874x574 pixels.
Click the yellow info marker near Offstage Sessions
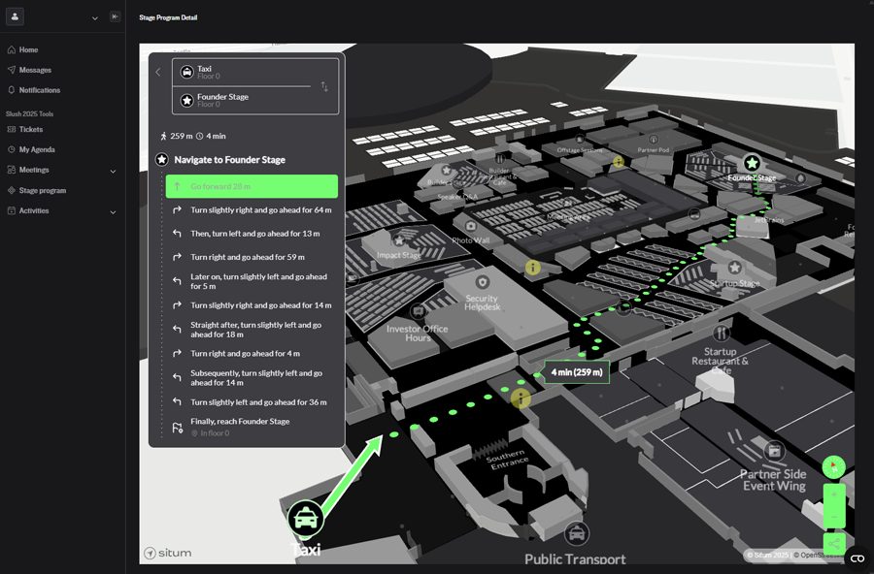(619, 162)
